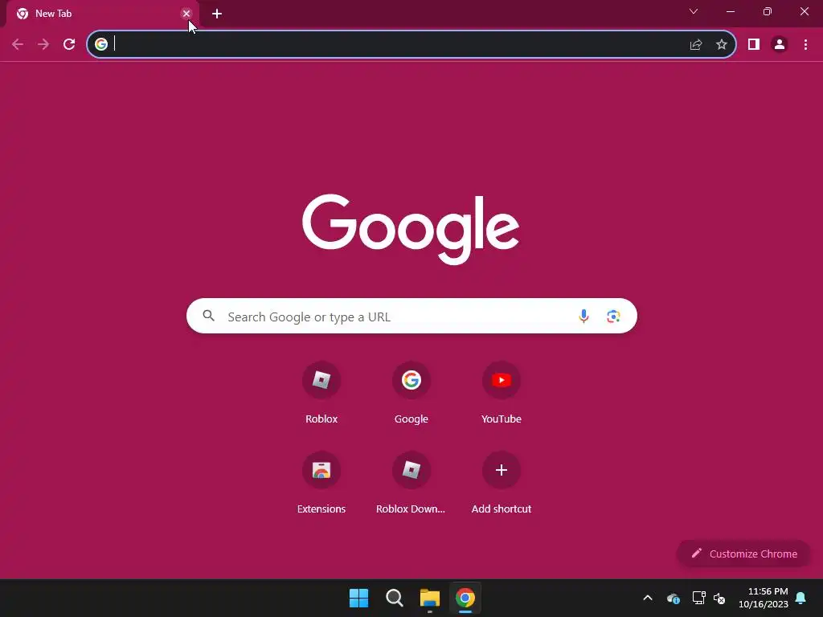Viewport: 823px width, 617px height.
Task: Reload the current page
Action: tap(69, 45)
